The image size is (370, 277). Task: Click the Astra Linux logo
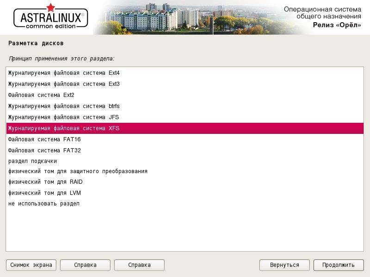50,18
